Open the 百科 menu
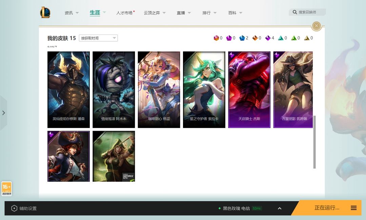366x220 pixels. (x=232, y=13)
